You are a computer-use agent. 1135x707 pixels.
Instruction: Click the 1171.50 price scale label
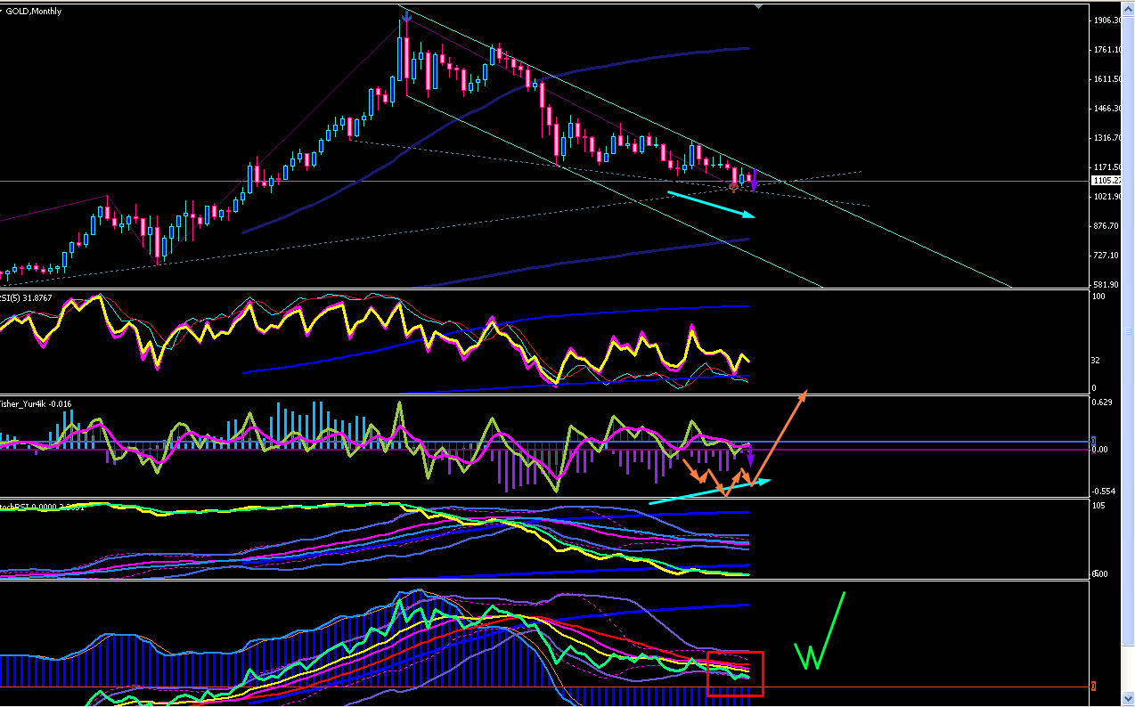(1106, 167)
